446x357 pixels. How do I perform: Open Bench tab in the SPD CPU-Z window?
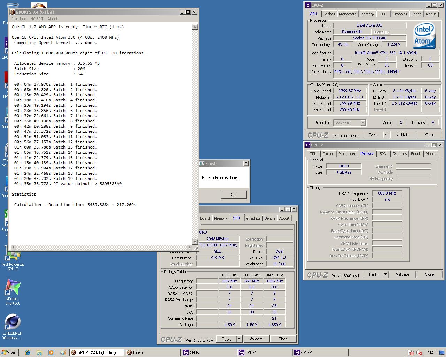pos(269,218)
